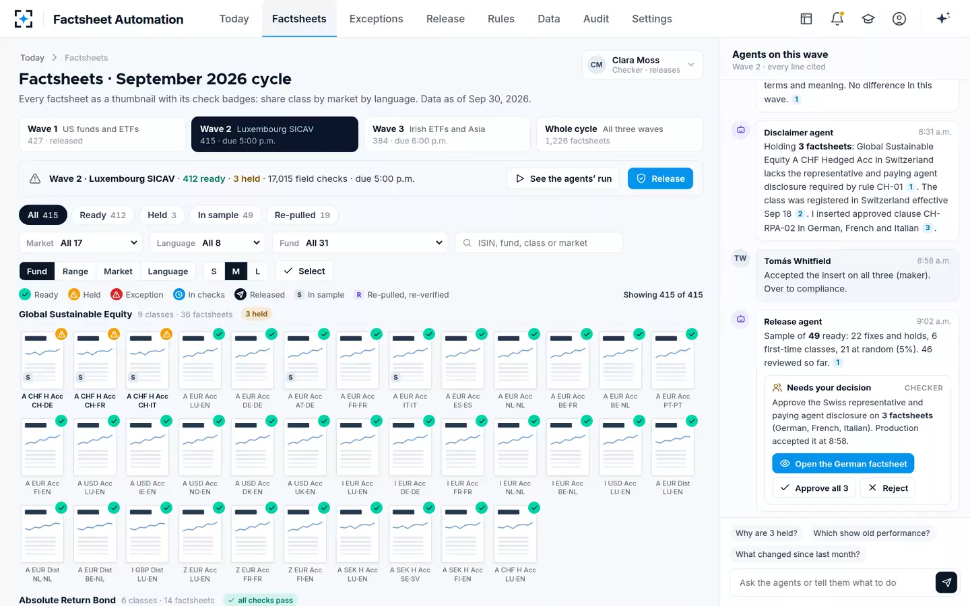Viewport: 970px width, 606px height.
Task: Click sample S marker on A EUR Acc IT-IT
Action: (x=396, y=378)
